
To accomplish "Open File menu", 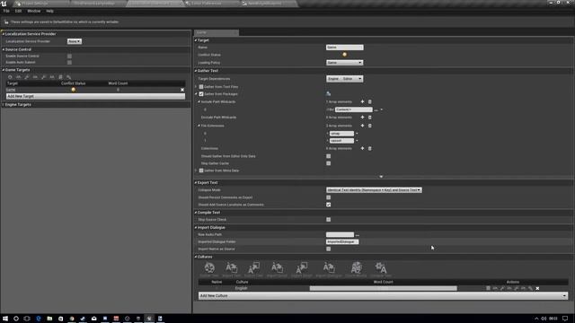I will (6, 11).
